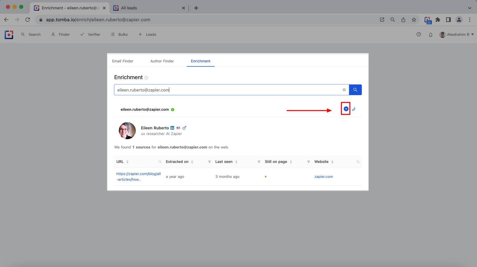Viewport: 477px width, 267px height.
Task: Click the US flag icon beside Eileen Ruberto
Action: 178,128
